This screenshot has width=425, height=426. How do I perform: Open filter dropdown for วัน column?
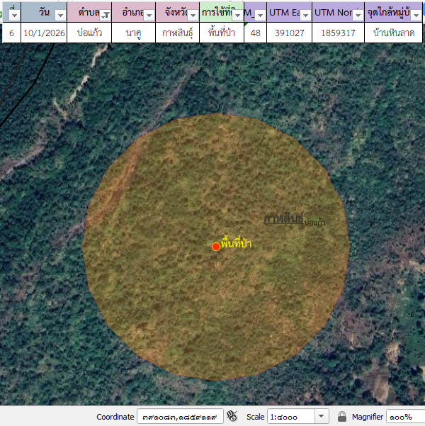(60, 15)
